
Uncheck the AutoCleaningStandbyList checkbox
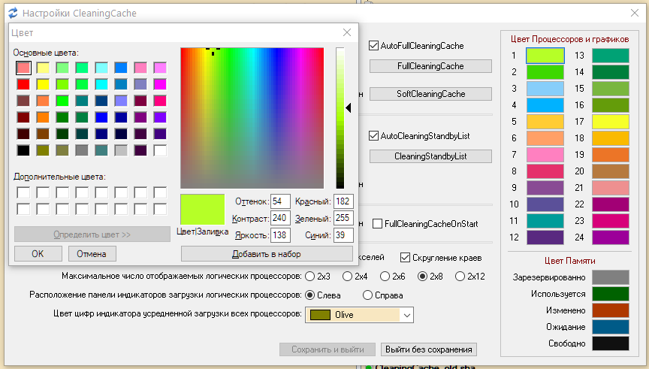(373, 136)
